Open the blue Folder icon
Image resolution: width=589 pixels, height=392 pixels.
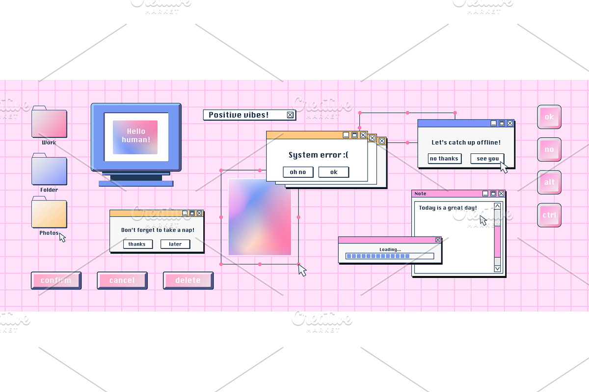tap(49, 170)
